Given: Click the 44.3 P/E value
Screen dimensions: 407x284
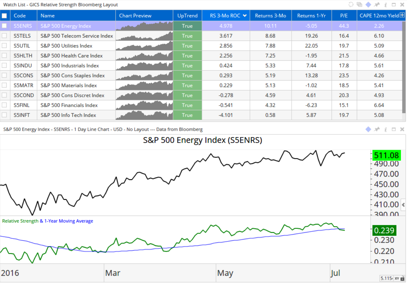Looking at the screenshot, I should 344,26.
